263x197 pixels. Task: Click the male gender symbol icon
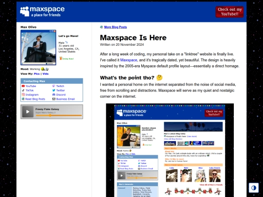pos(67,42)
